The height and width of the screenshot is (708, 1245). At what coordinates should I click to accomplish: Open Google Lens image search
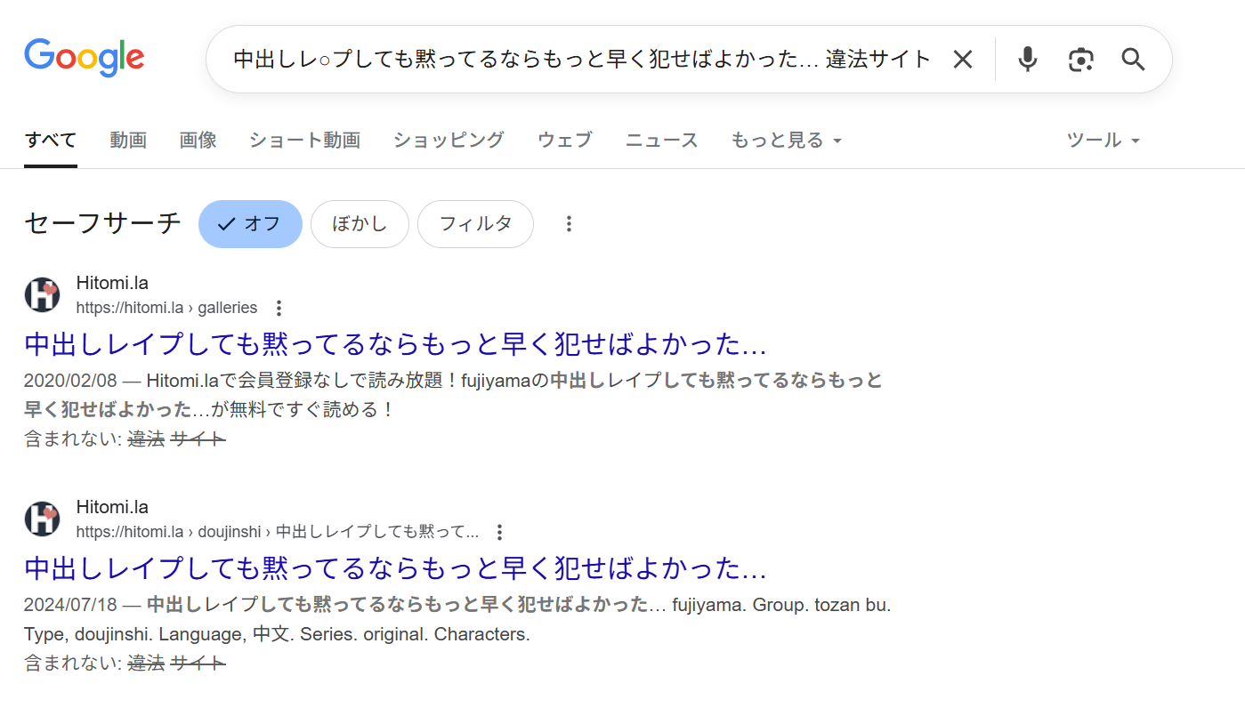click(1080, 59)
